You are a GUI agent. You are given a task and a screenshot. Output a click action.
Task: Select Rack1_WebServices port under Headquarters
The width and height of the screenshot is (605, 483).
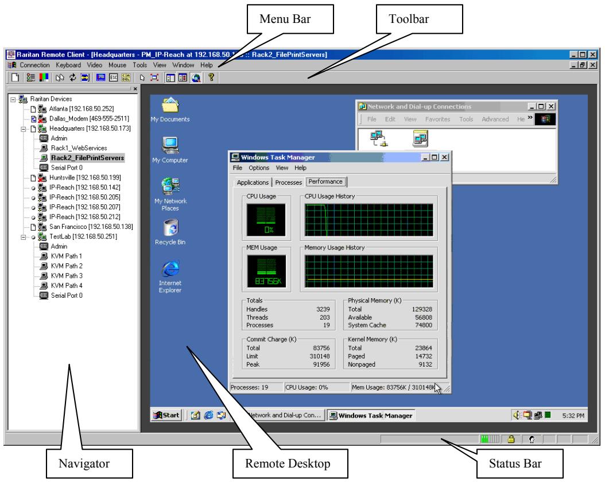pos(79,148)
